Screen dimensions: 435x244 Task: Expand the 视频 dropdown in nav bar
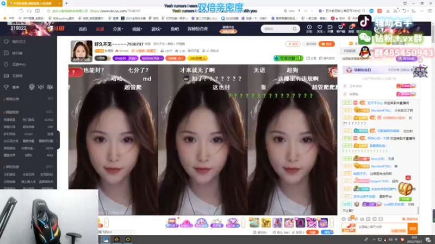click(x=137, y=29)
